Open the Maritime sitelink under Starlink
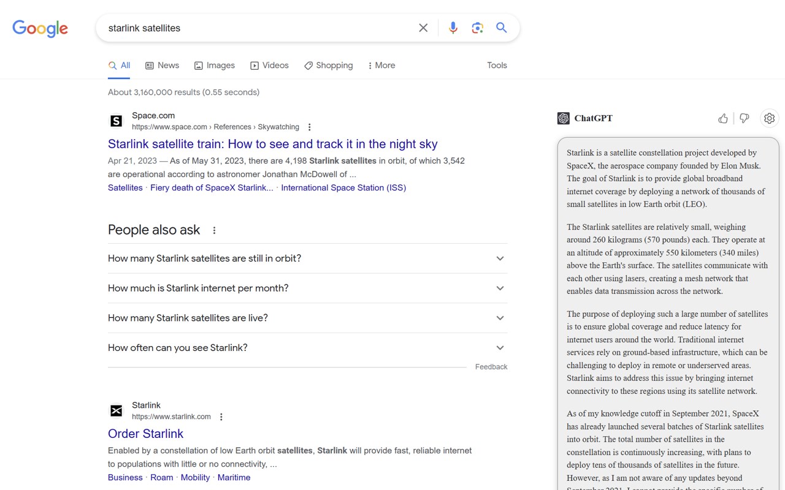 tap(234, 478)
